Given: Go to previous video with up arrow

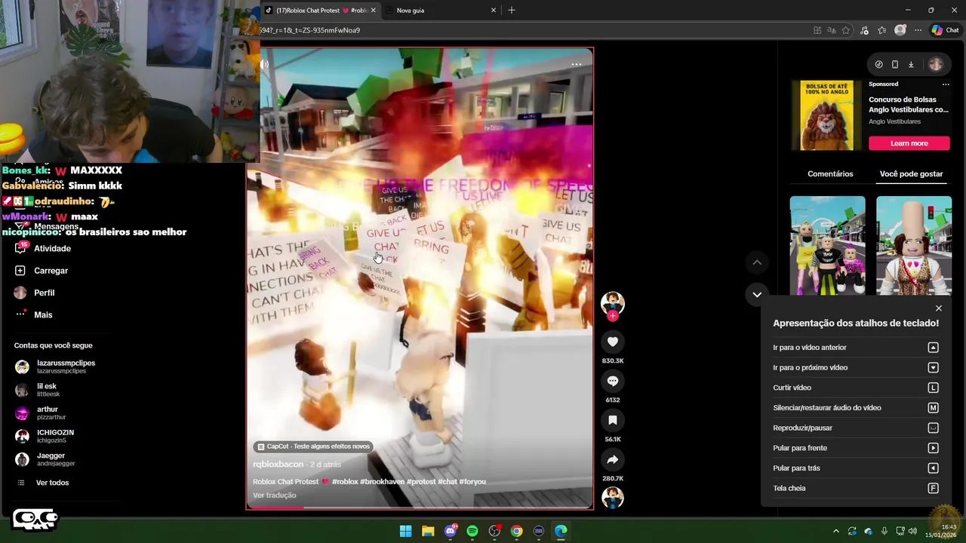Looking at the screenshot, I should 757,262.
